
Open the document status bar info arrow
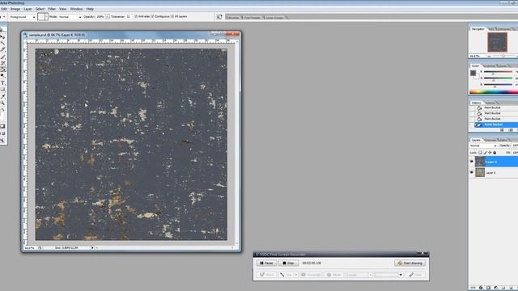click(x=92, y=247)
